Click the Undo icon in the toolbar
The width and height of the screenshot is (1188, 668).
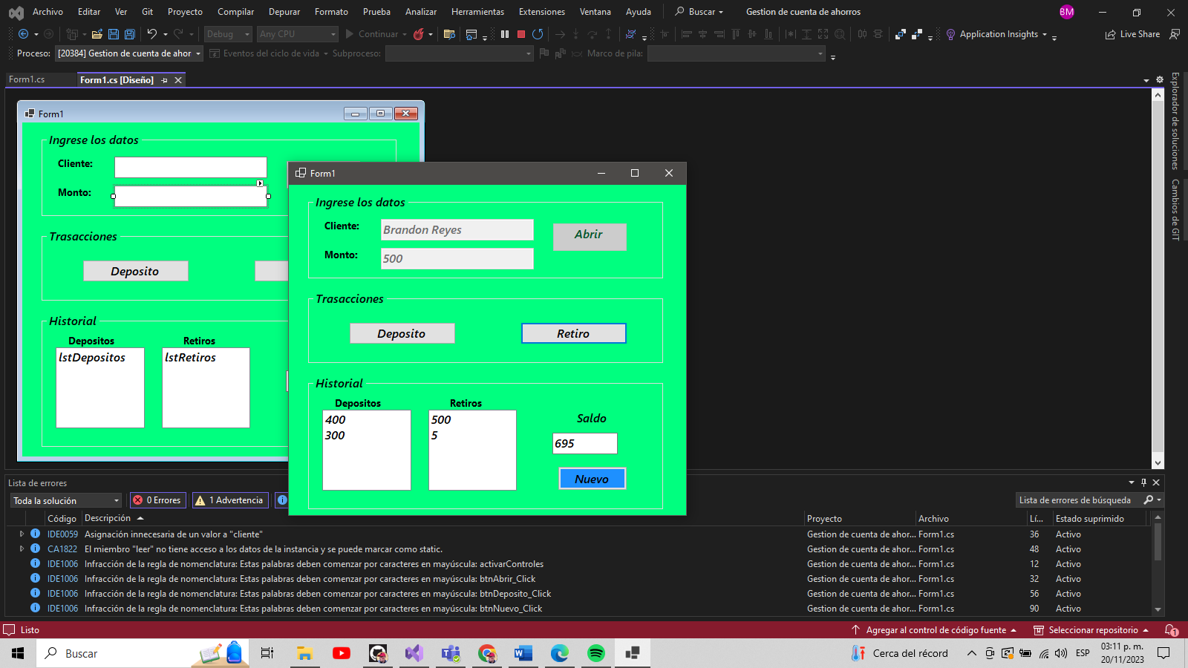coord(152,34)
